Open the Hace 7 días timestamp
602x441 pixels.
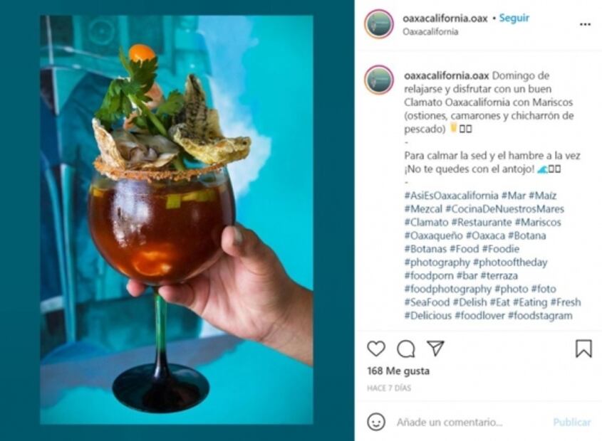coord(389,388)
